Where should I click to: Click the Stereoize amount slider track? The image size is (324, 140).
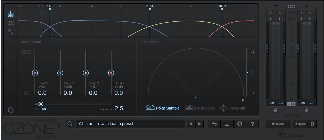coord(73,104)
